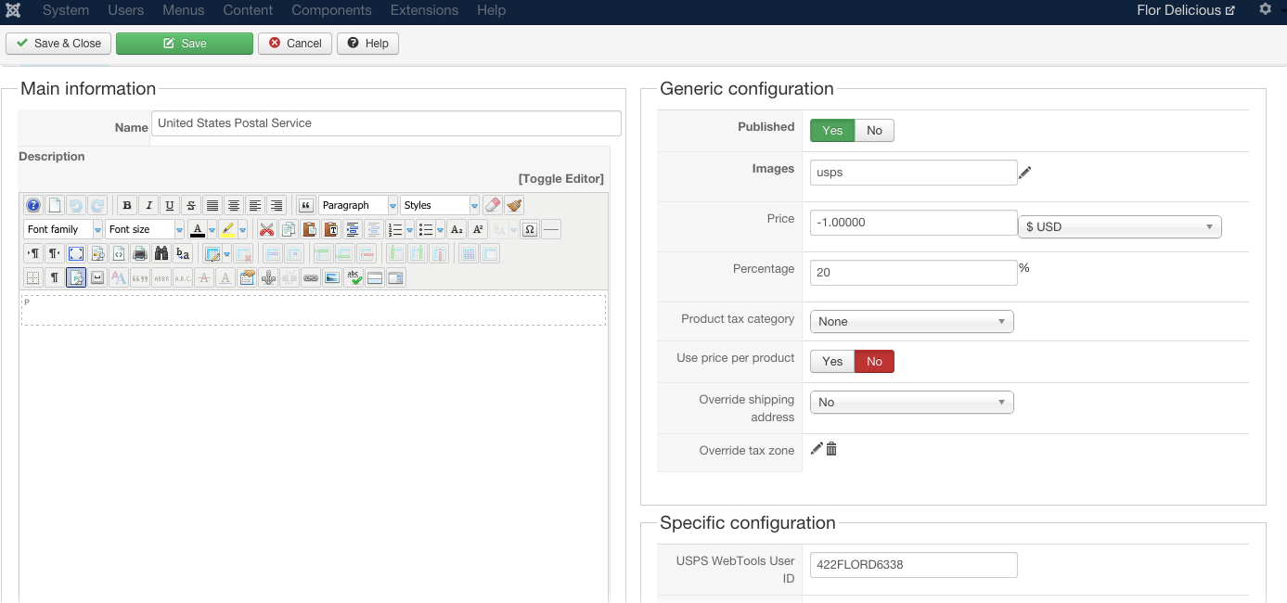Open the Users menu
This screenshot has height=603, width=1287.
coord(125,10)
